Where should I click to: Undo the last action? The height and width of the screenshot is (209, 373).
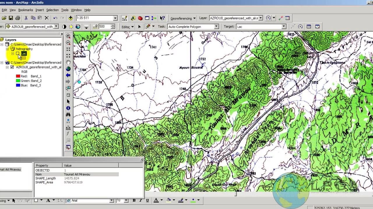(x=55, y=18)
